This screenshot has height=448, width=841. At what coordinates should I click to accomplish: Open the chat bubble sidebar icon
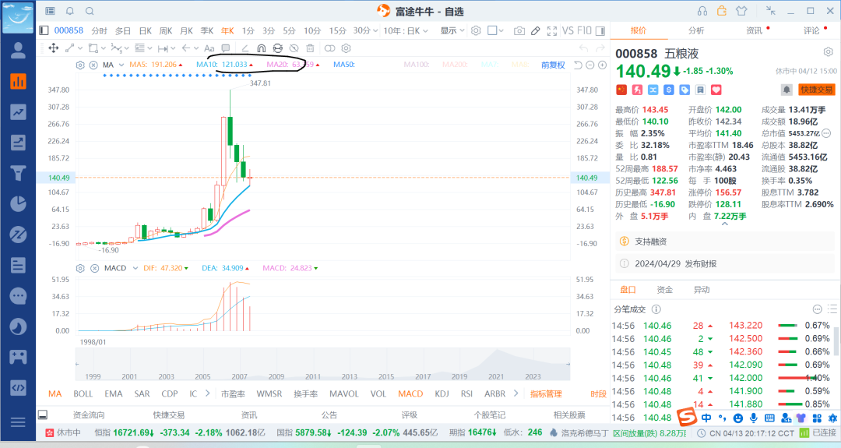coord(18,295)
